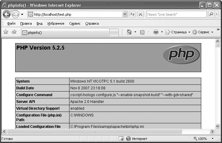Image resolution: width=222 pixels, height=143 pixels.
Task: Open Favorites Center star icon
Action: tap(6, 32)
